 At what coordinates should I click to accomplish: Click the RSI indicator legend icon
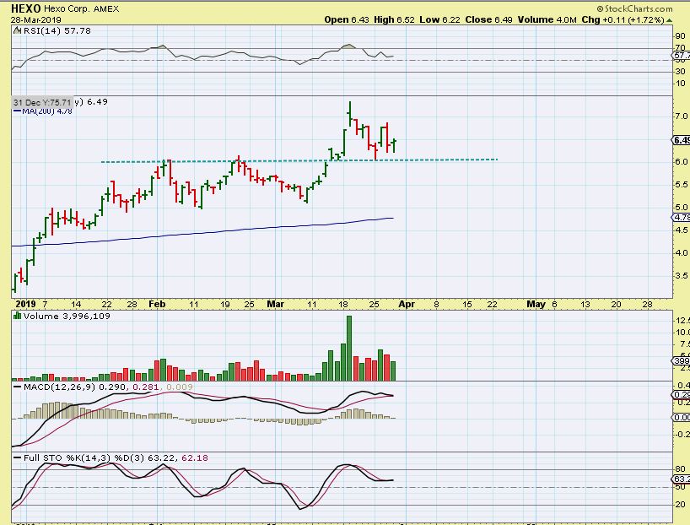[x=17, y=30]
